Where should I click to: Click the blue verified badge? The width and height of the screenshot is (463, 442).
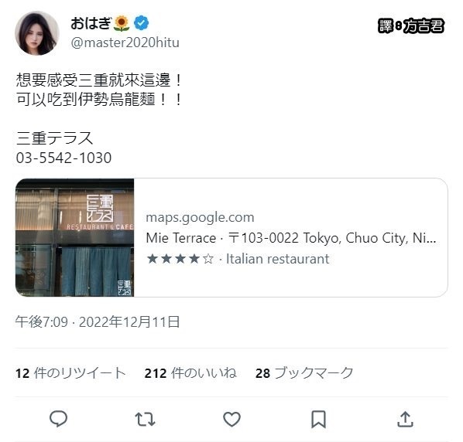pos(142,23)
